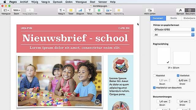Adjust the 0,42 cm footer stepper

(190, 80)
